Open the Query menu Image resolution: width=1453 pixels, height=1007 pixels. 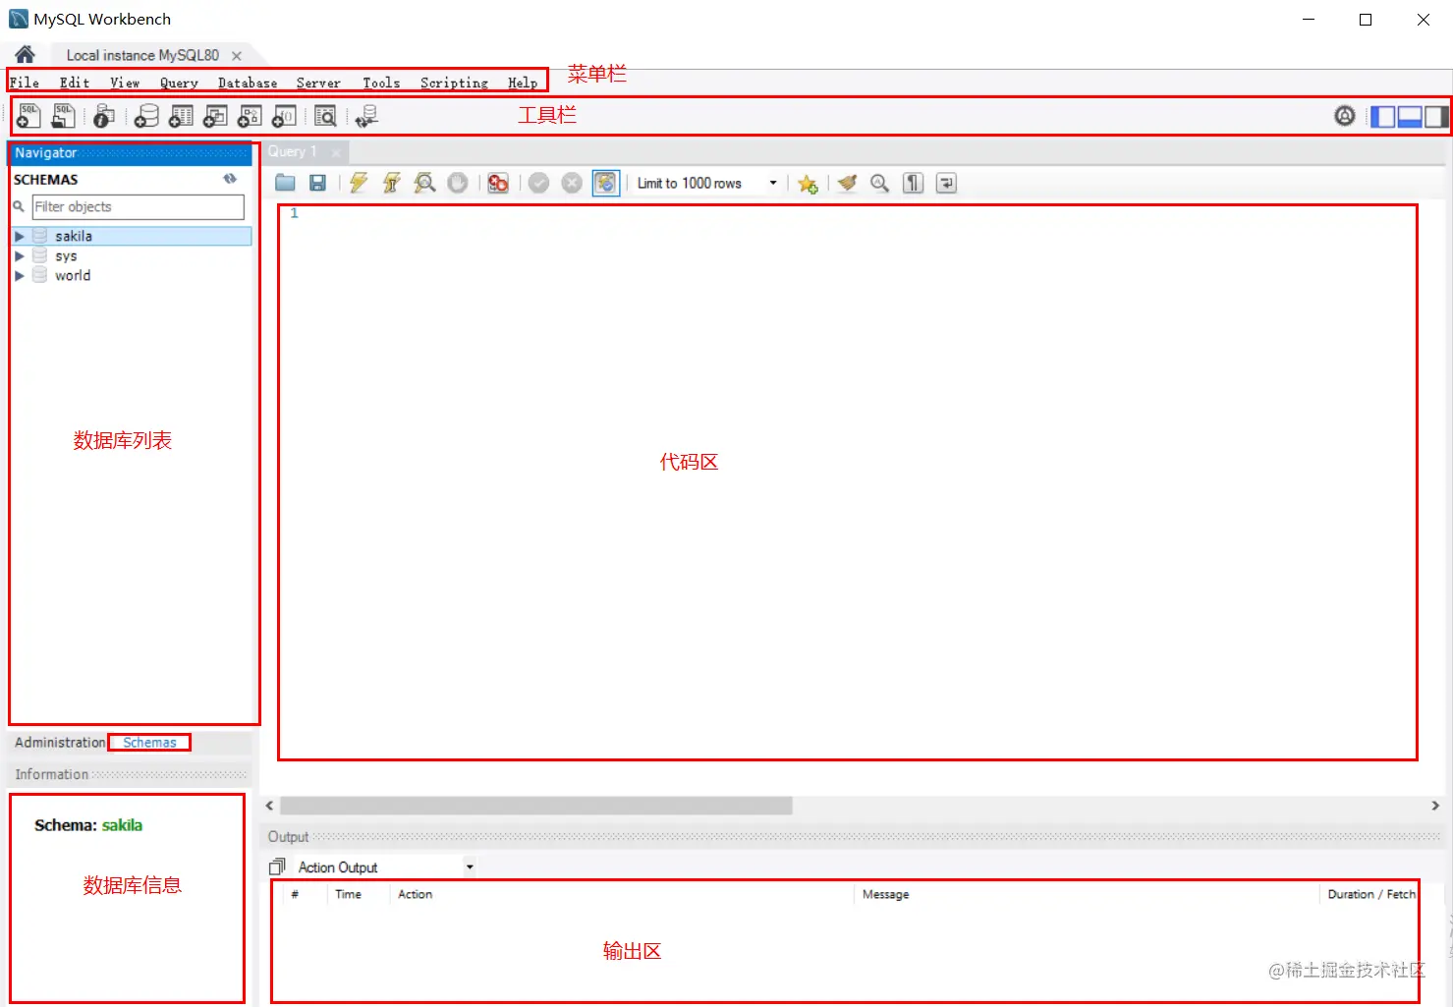(178, 83)
